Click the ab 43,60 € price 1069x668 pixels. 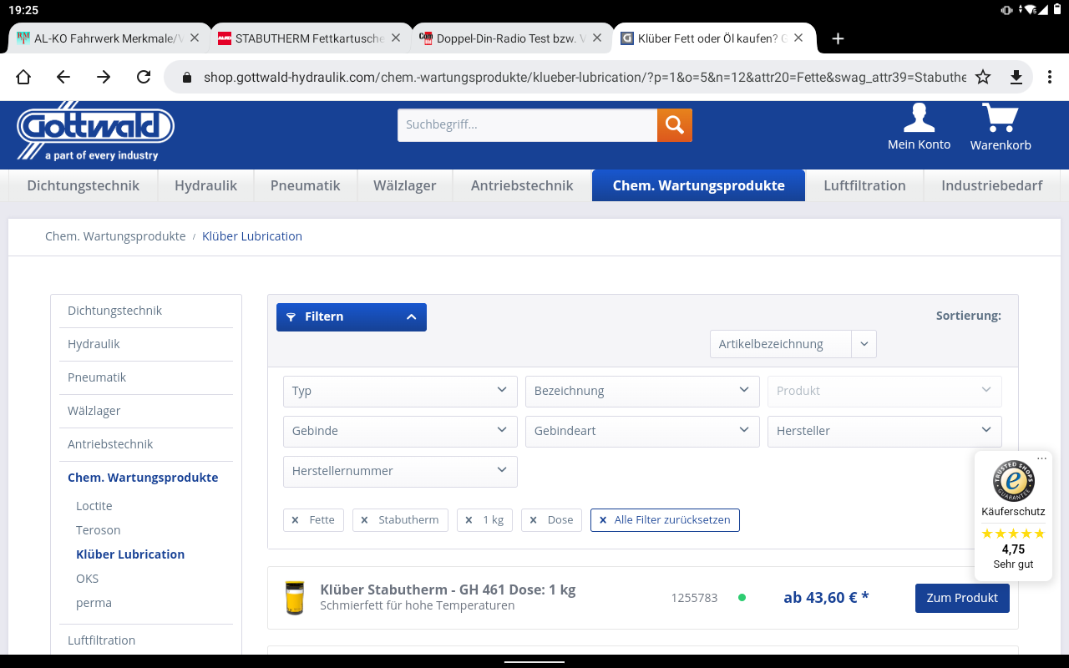[x=826, y=597]
